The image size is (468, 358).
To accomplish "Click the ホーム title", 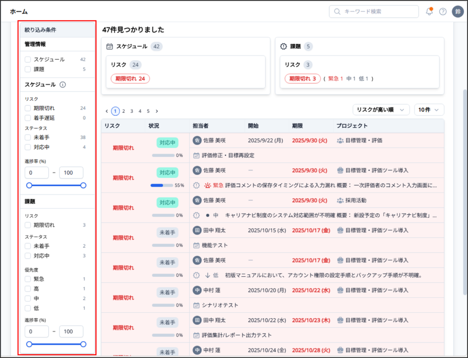I will (19, 11).
